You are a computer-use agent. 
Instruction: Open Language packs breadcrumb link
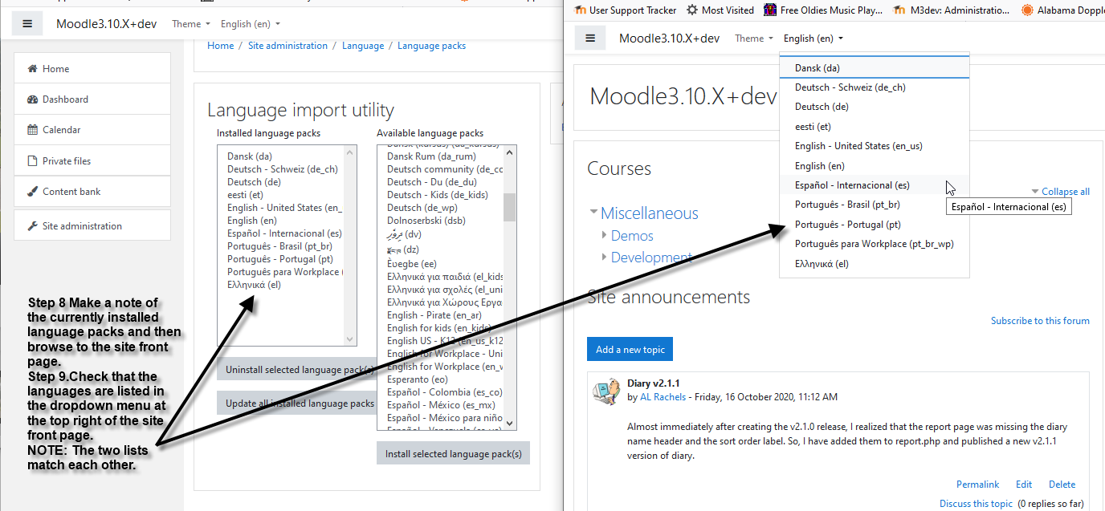(432, 46)
